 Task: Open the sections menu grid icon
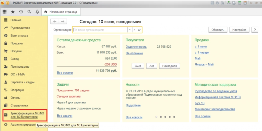[x=5, y=12]
